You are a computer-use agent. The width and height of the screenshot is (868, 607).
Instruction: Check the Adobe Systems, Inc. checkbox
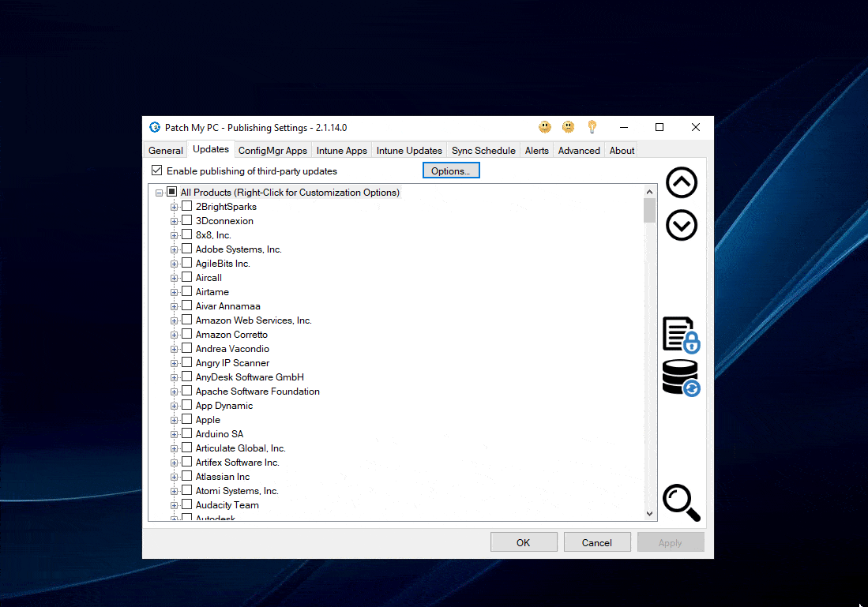click(x=187, y=249)
